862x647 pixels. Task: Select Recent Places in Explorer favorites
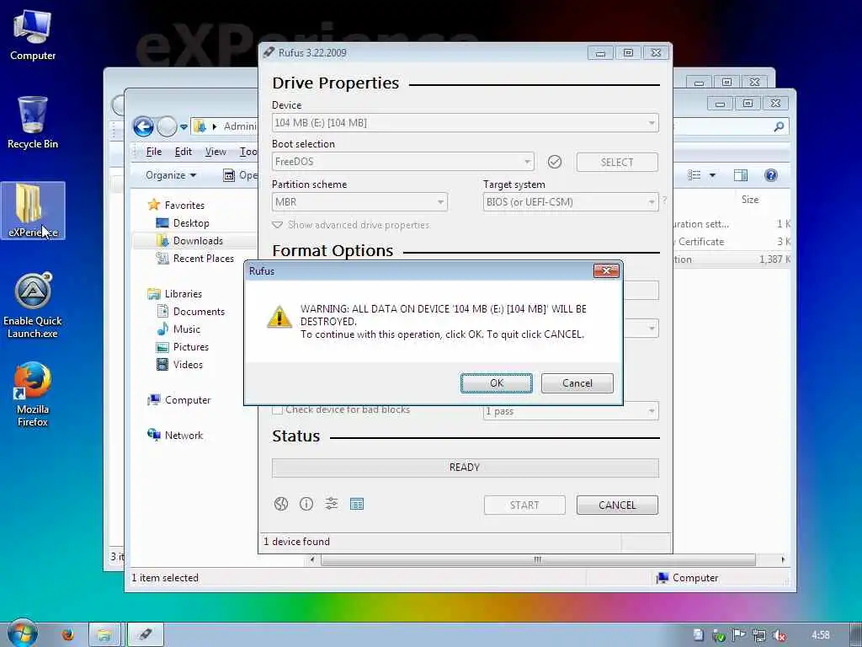click(195, 259)
